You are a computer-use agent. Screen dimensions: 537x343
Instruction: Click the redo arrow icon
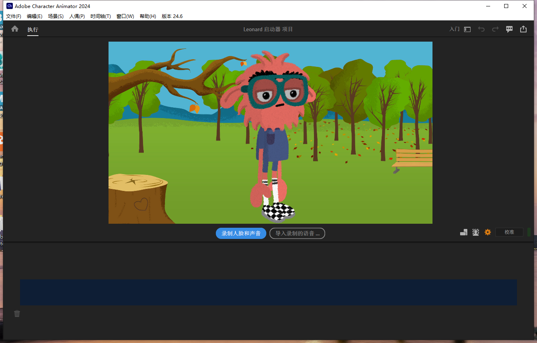click(x=495, y=29)
